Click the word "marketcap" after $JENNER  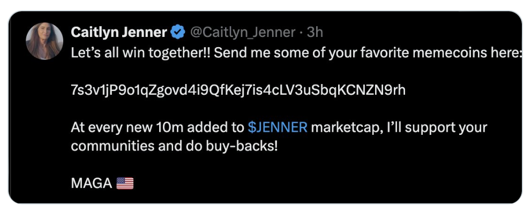345,128
